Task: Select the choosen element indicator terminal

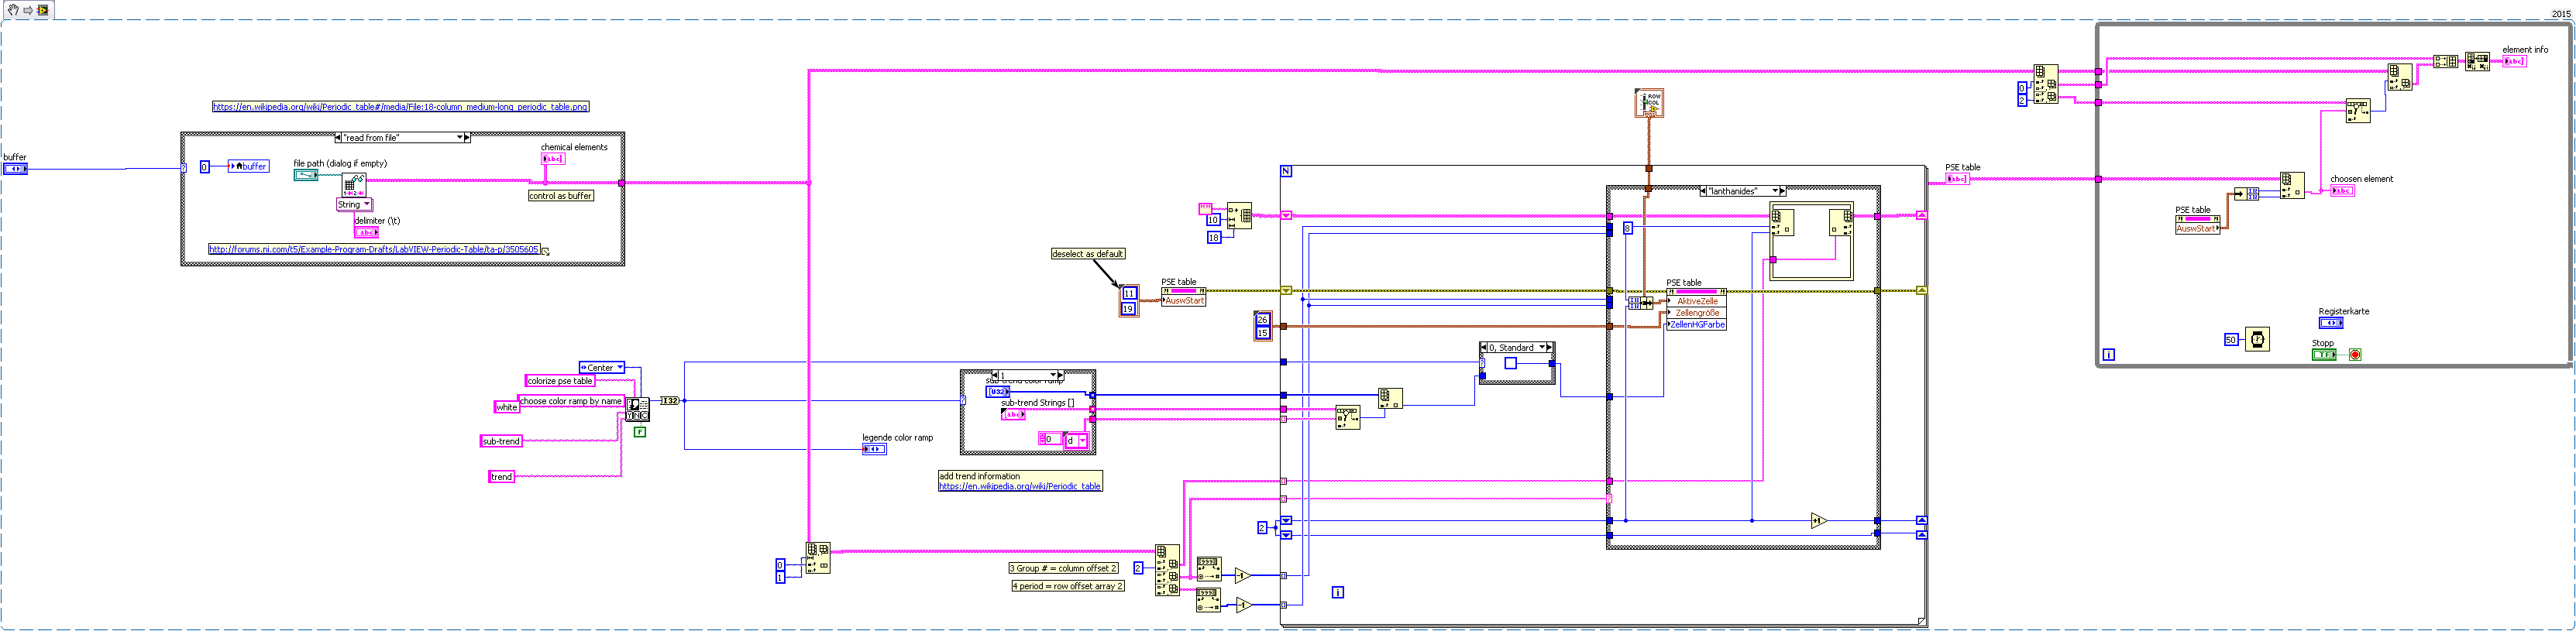Action: [x=2342, y=190]
